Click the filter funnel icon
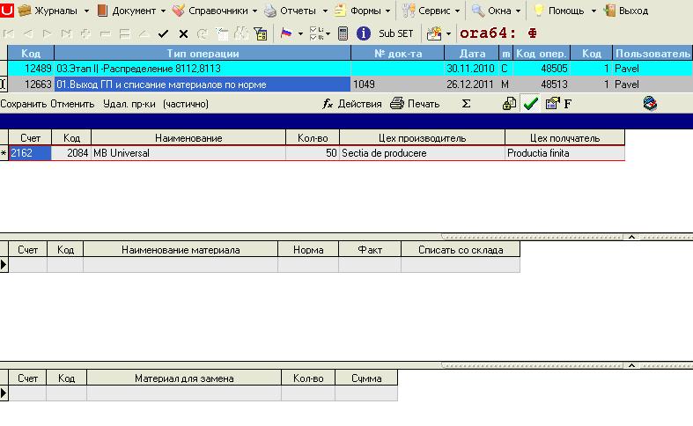The width and height of the screenshot is (693, 426). (261, 33)
